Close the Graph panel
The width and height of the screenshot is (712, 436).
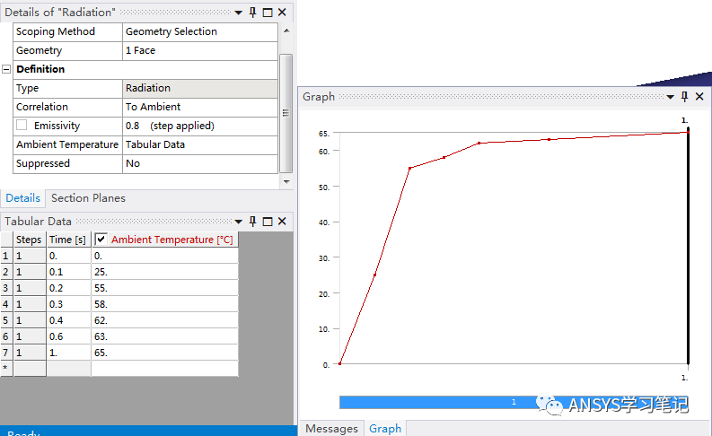(699, 97)
